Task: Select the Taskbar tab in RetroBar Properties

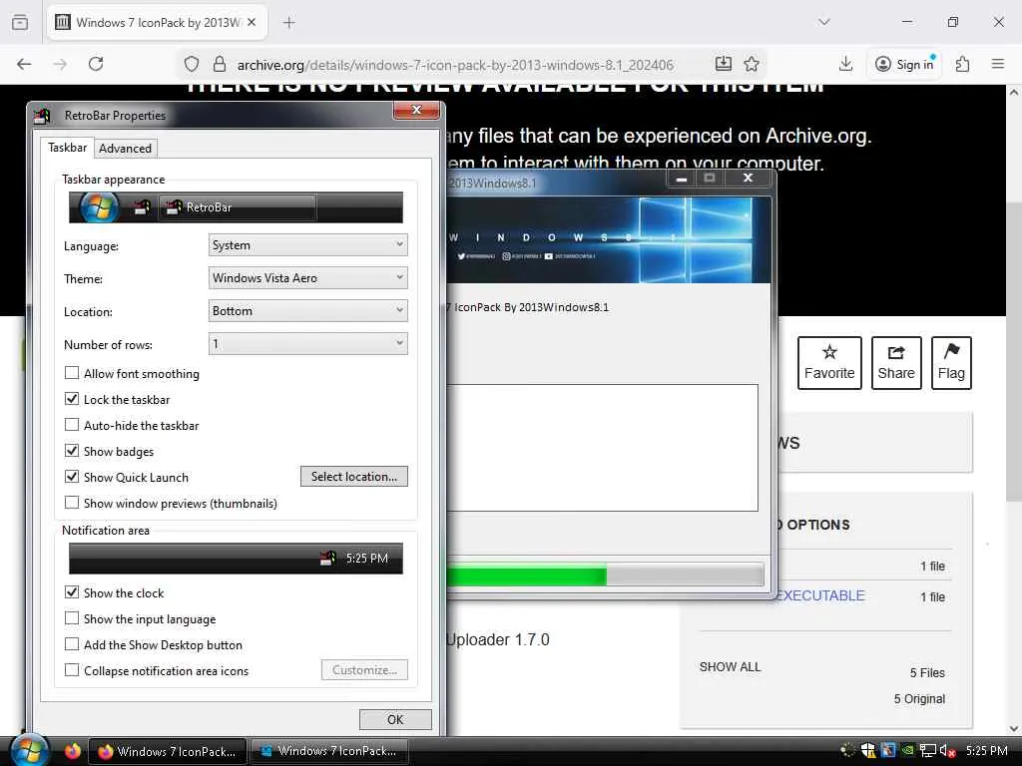Action: (x=67, y=148)
